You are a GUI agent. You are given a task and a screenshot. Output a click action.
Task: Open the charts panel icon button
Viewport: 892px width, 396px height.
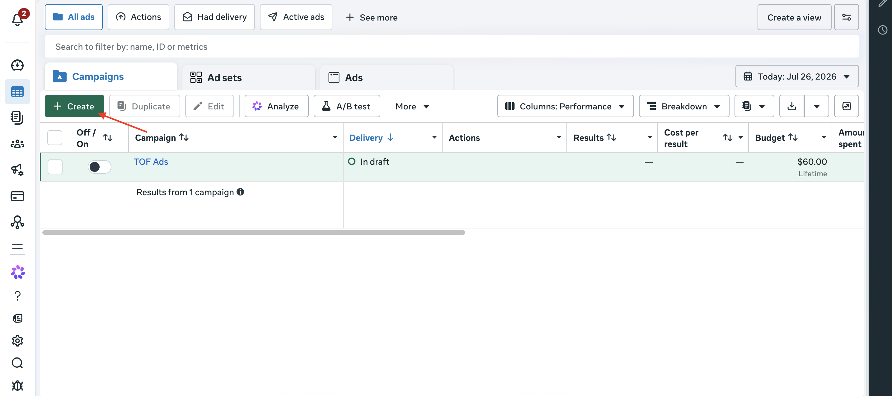pyautogui.click(x=846, y=106)
